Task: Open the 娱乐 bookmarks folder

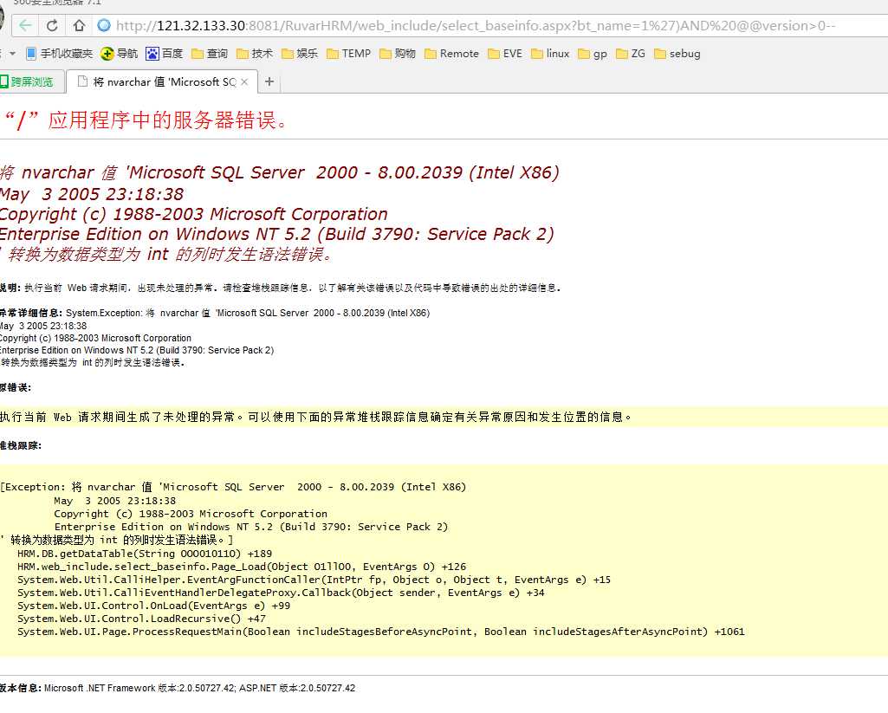Action: coord(300,54)
